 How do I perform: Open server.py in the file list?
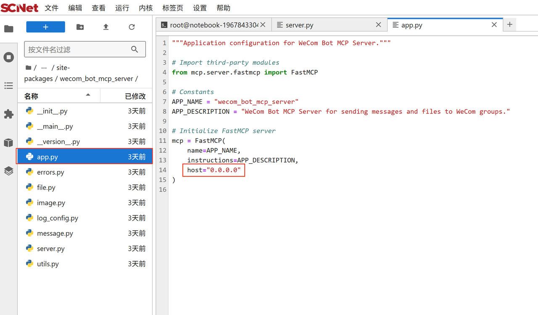coord(50,249)
